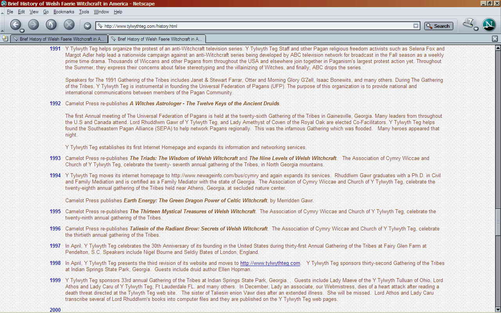The height and width of the screenshot is (313, 501).
Task: Click the www.tylwythteg.com hyperlink
Action: click(x=270, y=263)
